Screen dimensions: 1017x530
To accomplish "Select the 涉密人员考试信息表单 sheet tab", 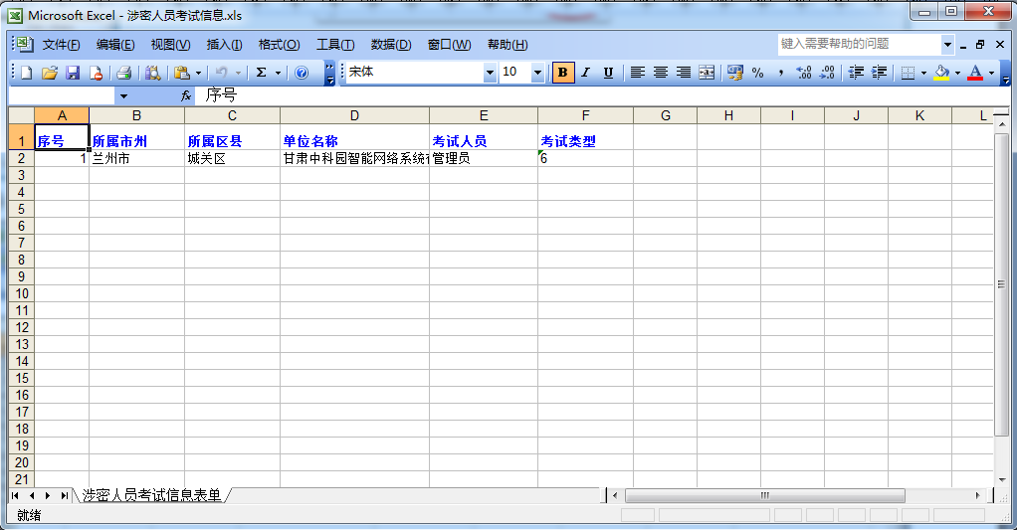I will [x=151, y=494].
